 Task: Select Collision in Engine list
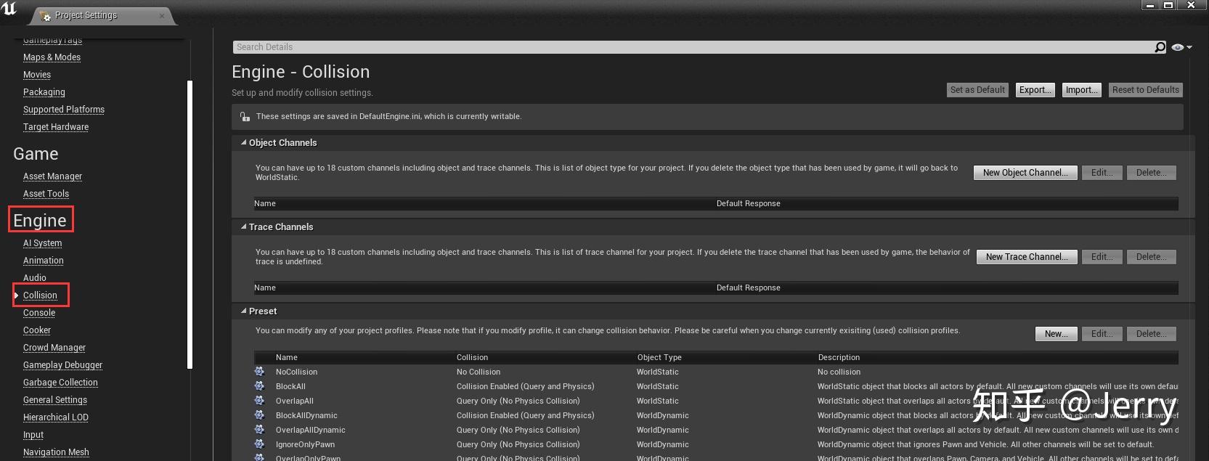[40, 295]
